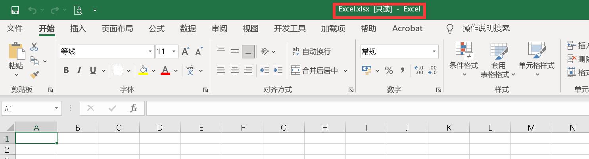Viewport: 589px width, 159px height.
Task: Apply percent style icon
Action: point(389,70)
